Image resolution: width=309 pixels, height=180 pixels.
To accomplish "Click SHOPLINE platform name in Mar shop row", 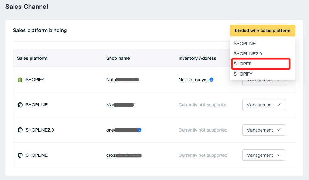I will 37,105.
